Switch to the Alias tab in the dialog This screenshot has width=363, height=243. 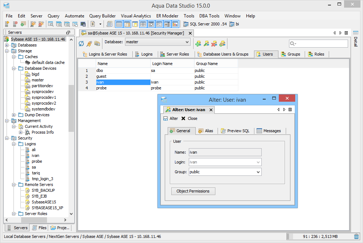coord(206,131)
